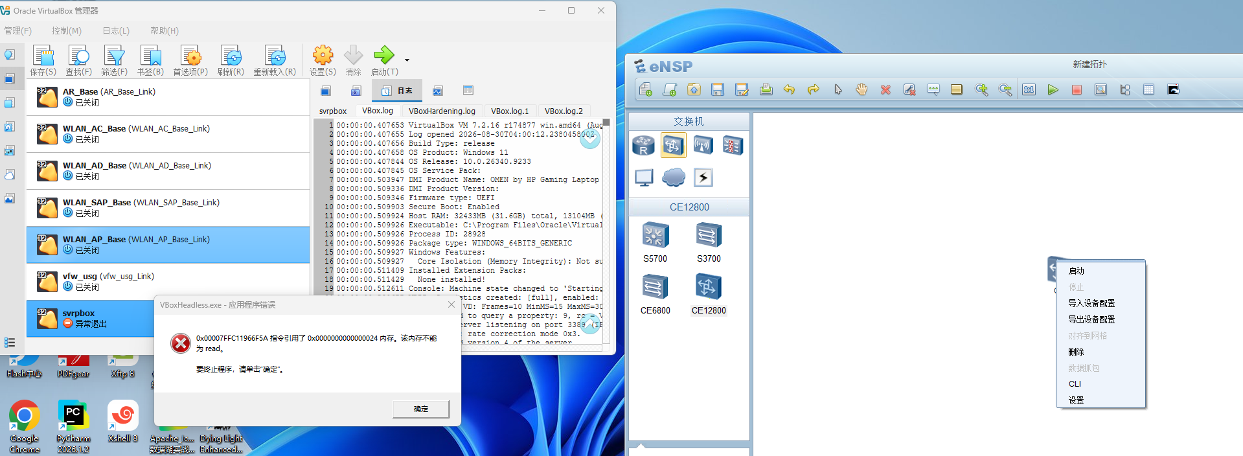Image resolution: width=1243 pixels, height=456 pixels.
Task: Switch to the VBox.log tab
Action: pos(378,111)
